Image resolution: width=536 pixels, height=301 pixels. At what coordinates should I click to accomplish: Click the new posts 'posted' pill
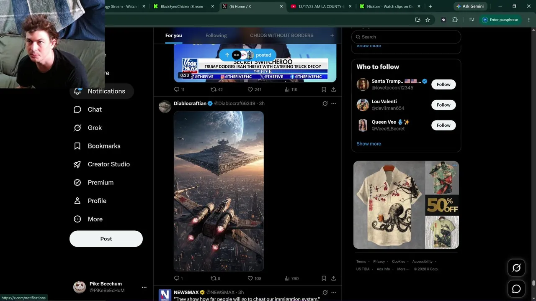[x=247, y=55]
